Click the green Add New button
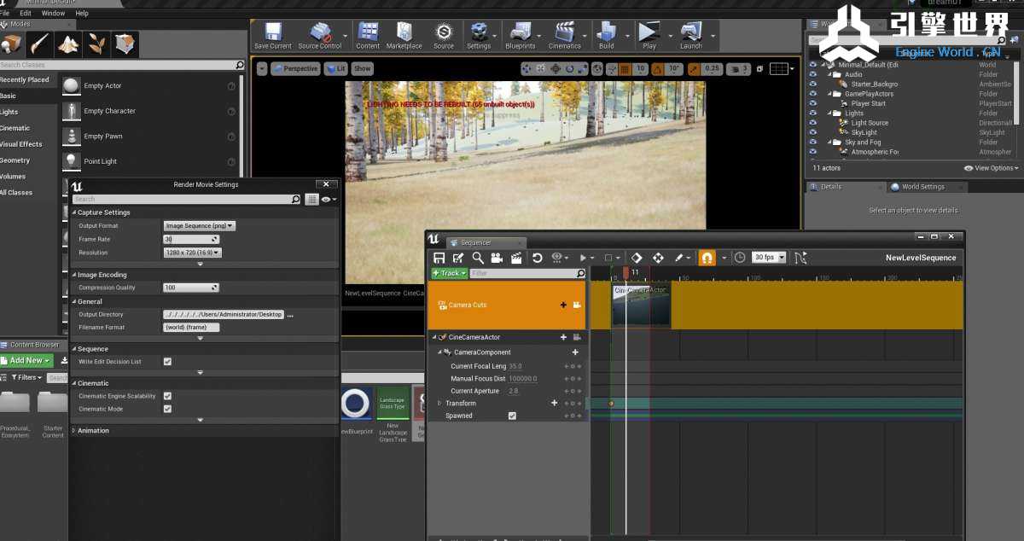Image resolution: width=1024 pixels, height=541 pixels. click(27, 361)
